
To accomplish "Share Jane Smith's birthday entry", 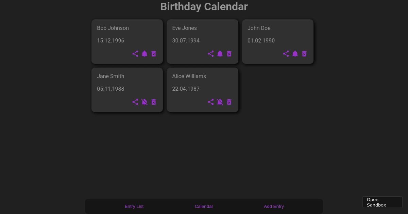I will (x=135, y=102).
